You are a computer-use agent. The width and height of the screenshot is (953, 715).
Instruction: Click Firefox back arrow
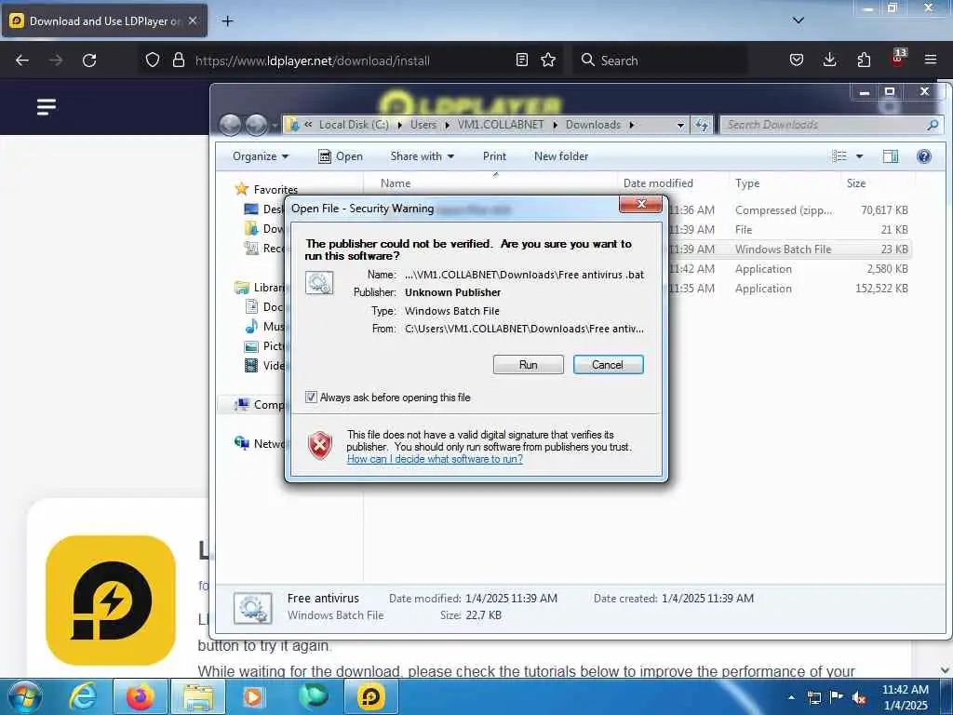22,61
